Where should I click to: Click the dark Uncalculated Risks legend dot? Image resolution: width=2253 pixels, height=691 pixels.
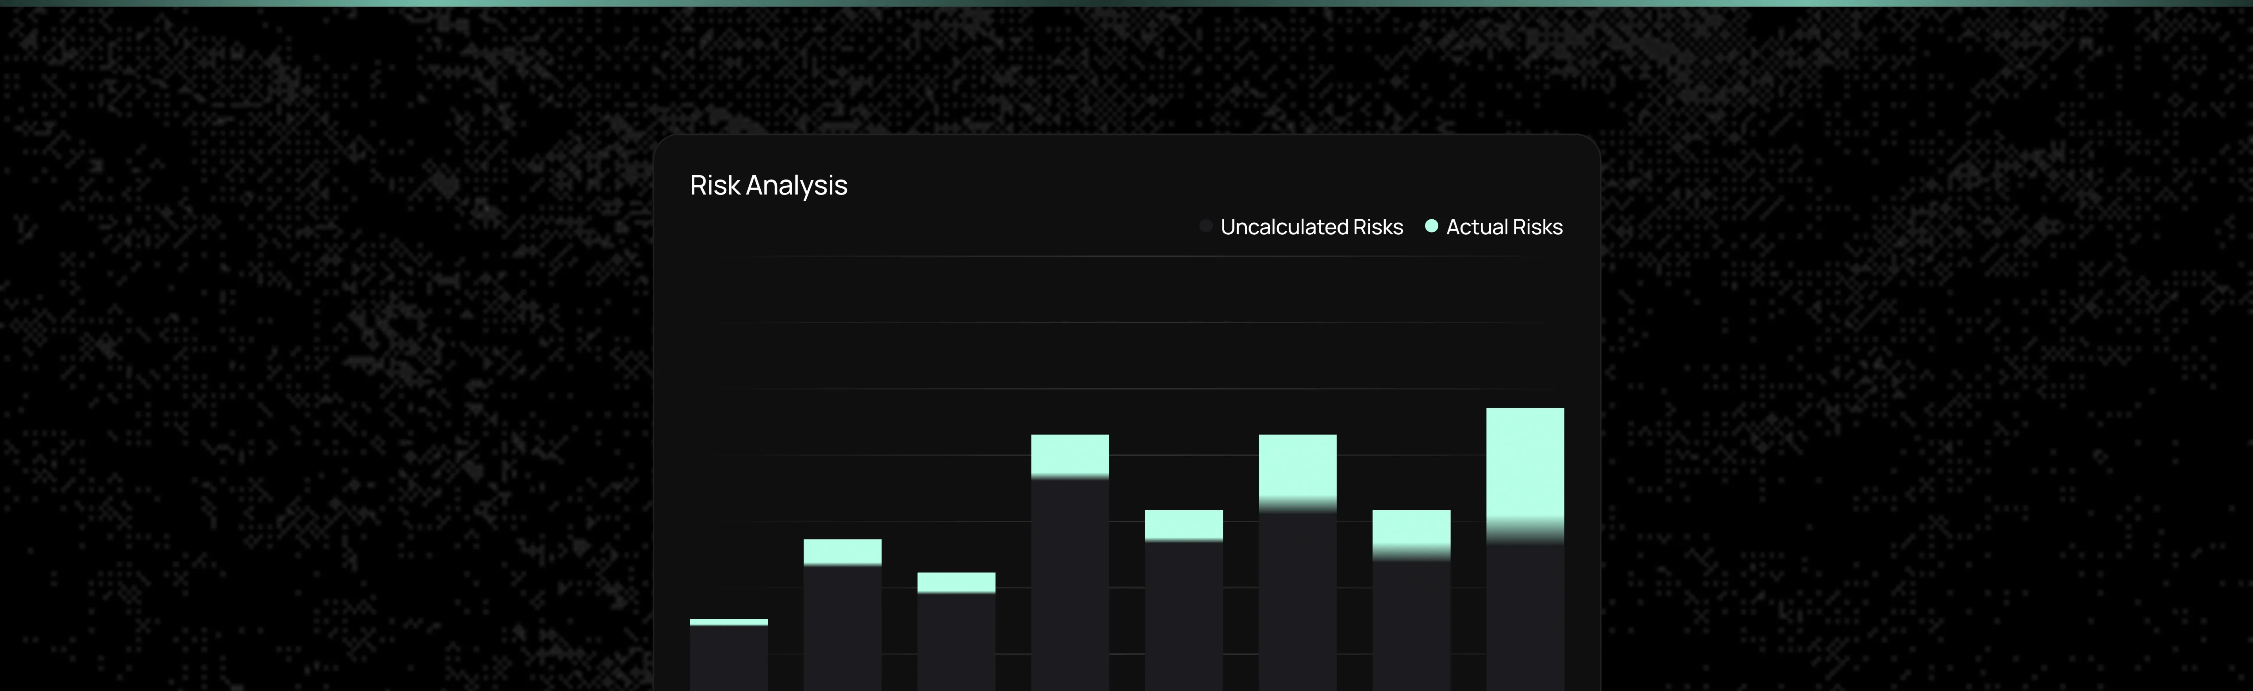pyautogui.click(x=1205, y=225)
